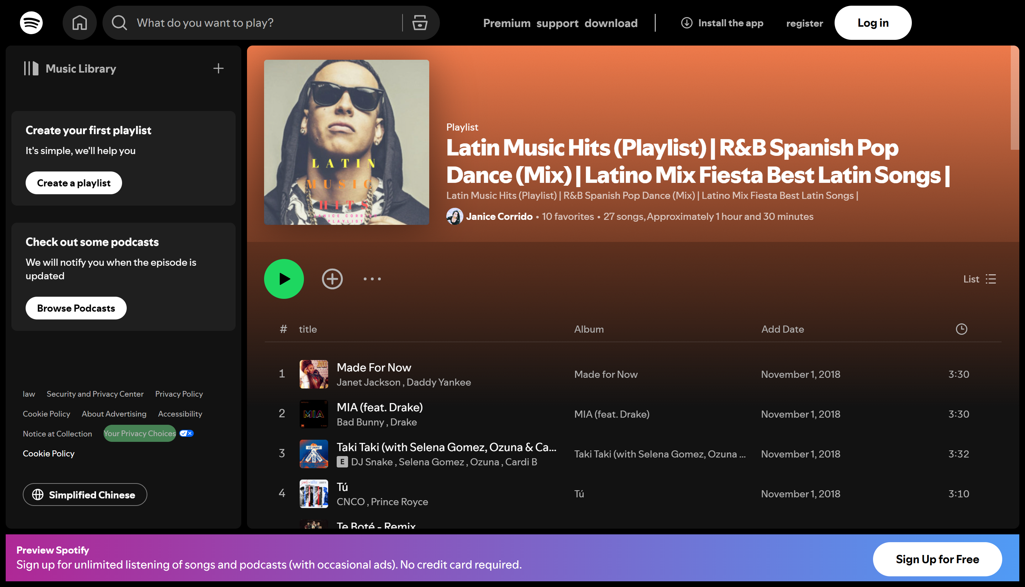The height and width of the screenshot is (587, 1025).
Task: Select the explicit badge on Taki Taki
Action: [342, 462]
